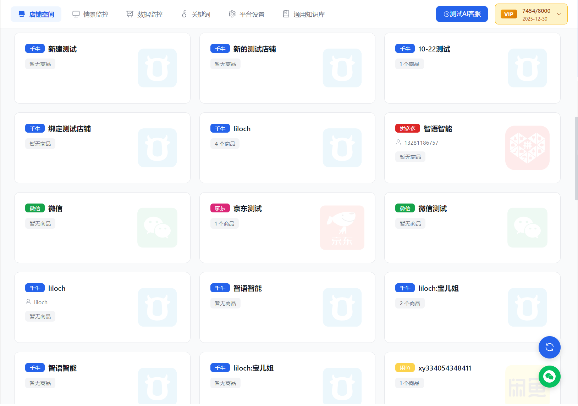This screenshot has height=406, width=578.
Task: Click the WeChat logo on 微信测试 card
Action: click(x=527, y=228)
